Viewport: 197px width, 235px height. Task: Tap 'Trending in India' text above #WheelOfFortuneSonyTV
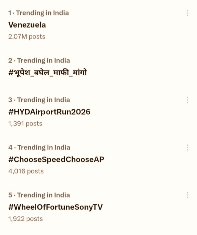pyautogui.click(x=43, y=195)
